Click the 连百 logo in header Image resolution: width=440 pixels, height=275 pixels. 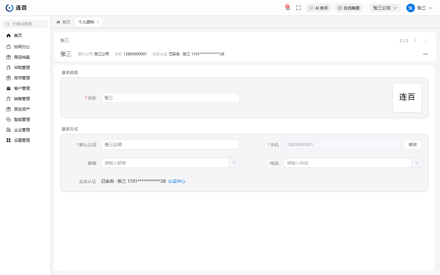(x=16, y=8)
